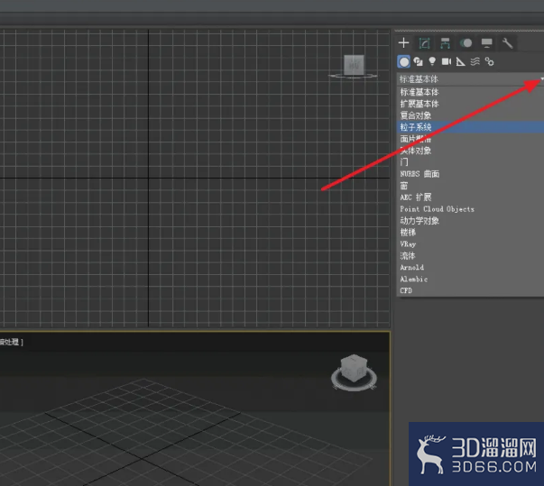Choose NURBS 曲面 from the list
Screen dimensions: 544x486
click(x=470, y=174)
